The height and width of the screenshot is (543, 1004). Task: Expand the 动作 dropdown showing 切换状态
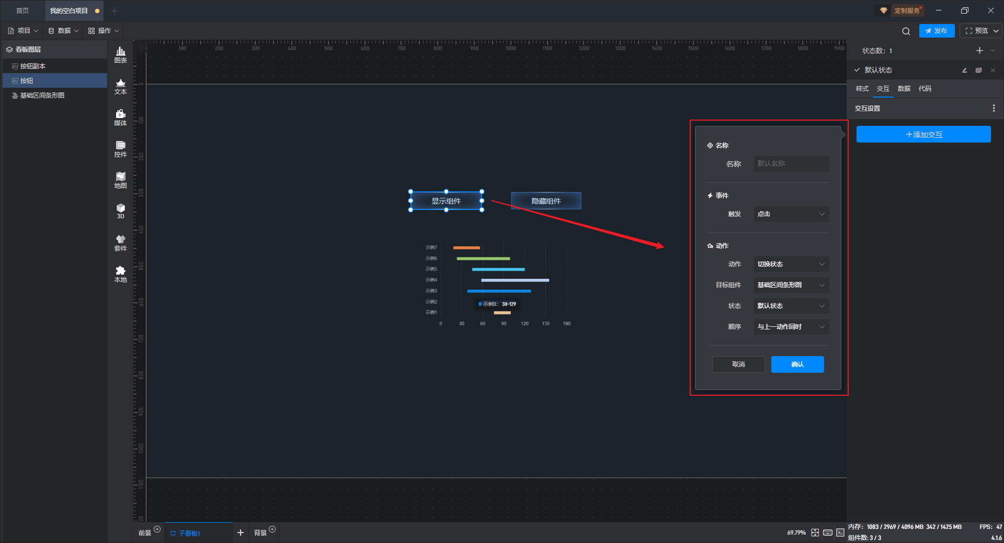tap(791, 264)
